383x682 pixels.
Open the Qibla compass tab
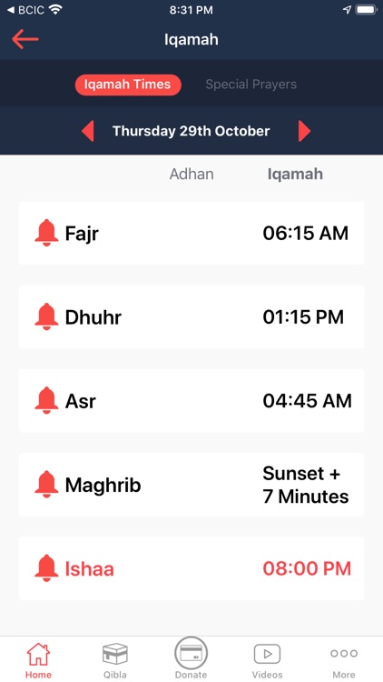(x=115, y=660)
